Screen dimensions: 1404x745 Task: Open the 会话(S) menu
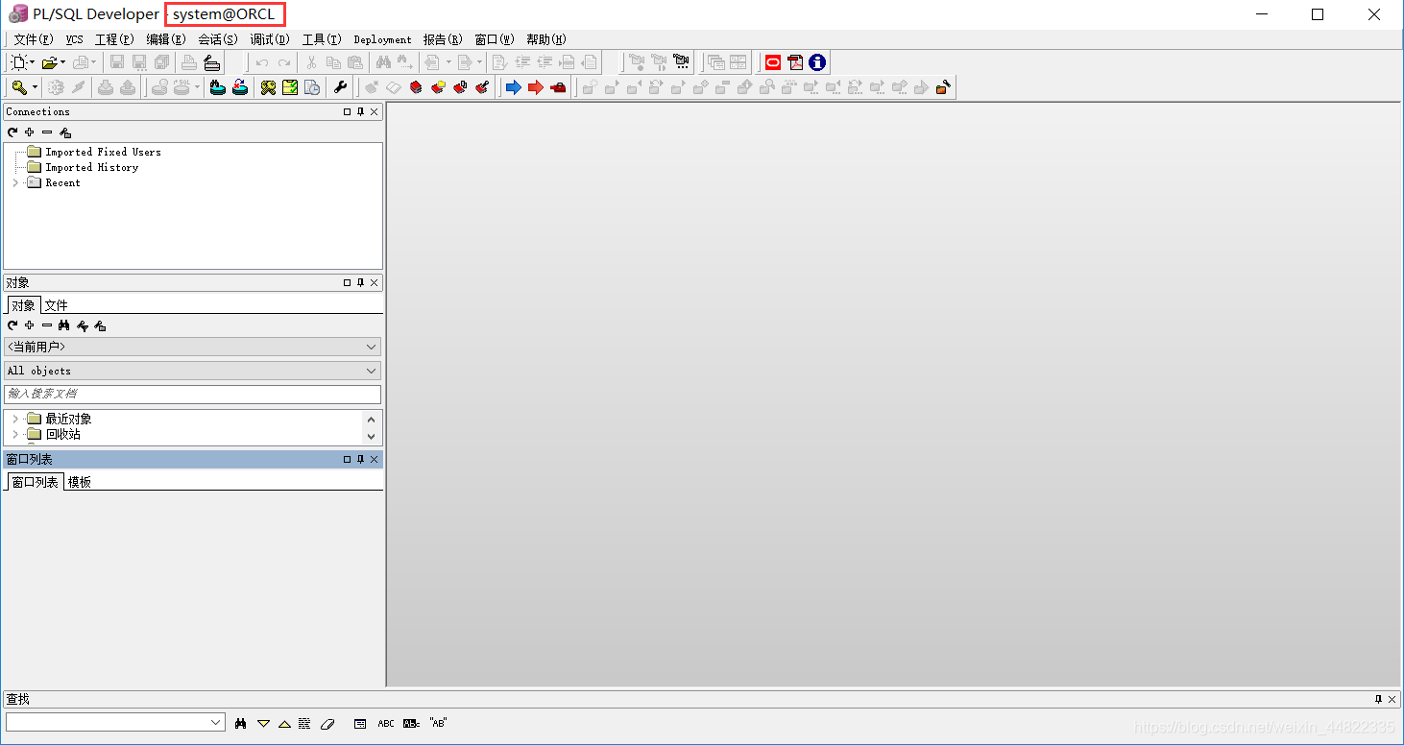coord(217,39)
